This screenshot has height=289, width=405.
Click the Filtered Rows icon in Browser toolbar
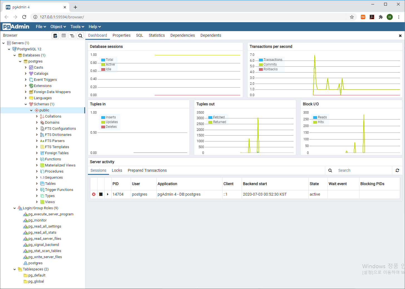click(x=72, y=36)
